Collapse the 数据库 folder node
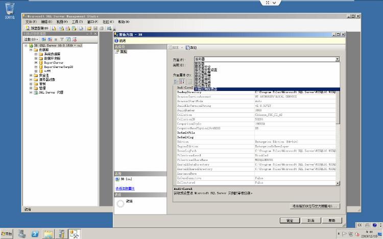Screen dimensions: 383x239 tap(31, 50)
